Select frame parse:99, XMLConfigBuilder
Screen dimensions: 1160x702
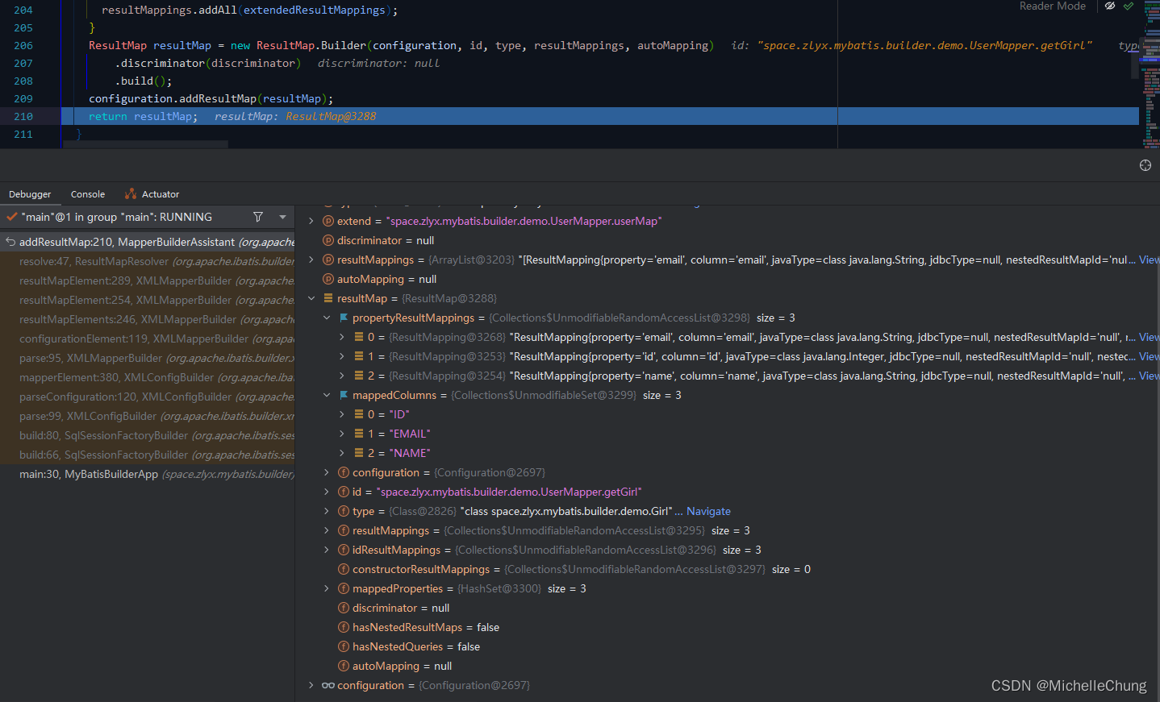click(147, 416)
